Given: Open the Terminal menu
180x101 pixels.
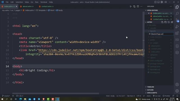Looking at the screenshot, I should pyautogui.click(x=44, y=2).
